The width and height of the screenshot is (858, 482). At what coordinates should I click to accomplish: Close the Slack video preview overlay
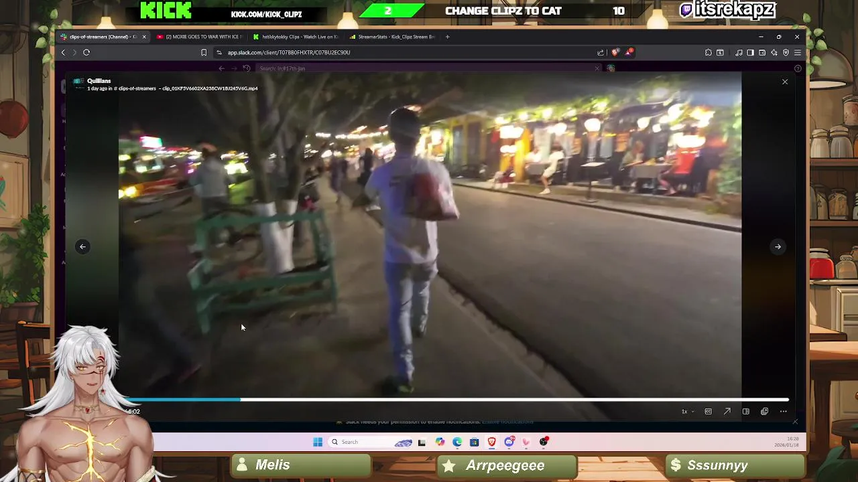785,82
